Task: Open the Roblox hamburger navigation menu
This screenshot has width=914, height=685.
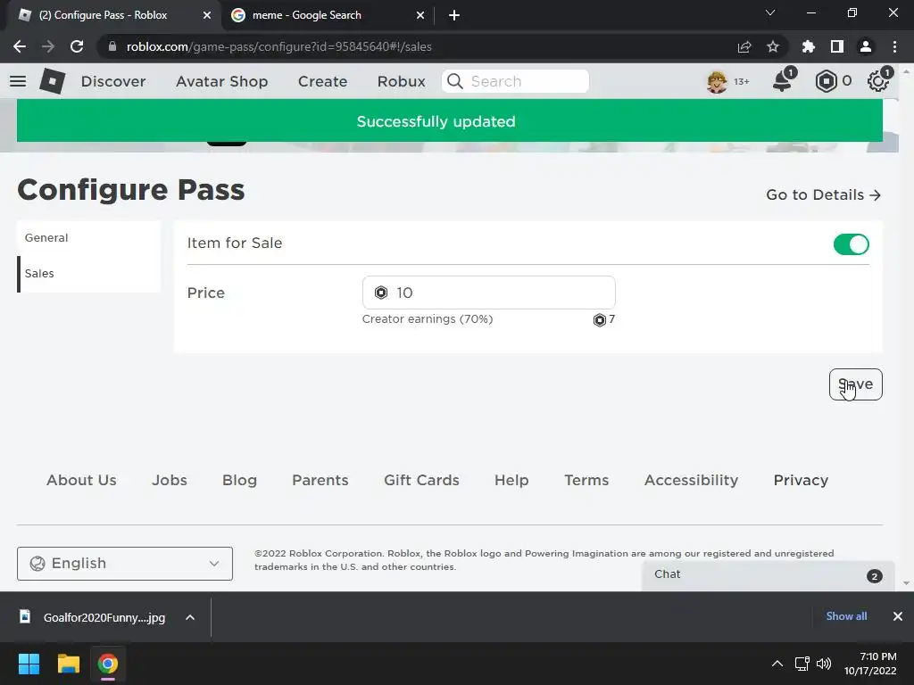Action: (x=18, y=81)
